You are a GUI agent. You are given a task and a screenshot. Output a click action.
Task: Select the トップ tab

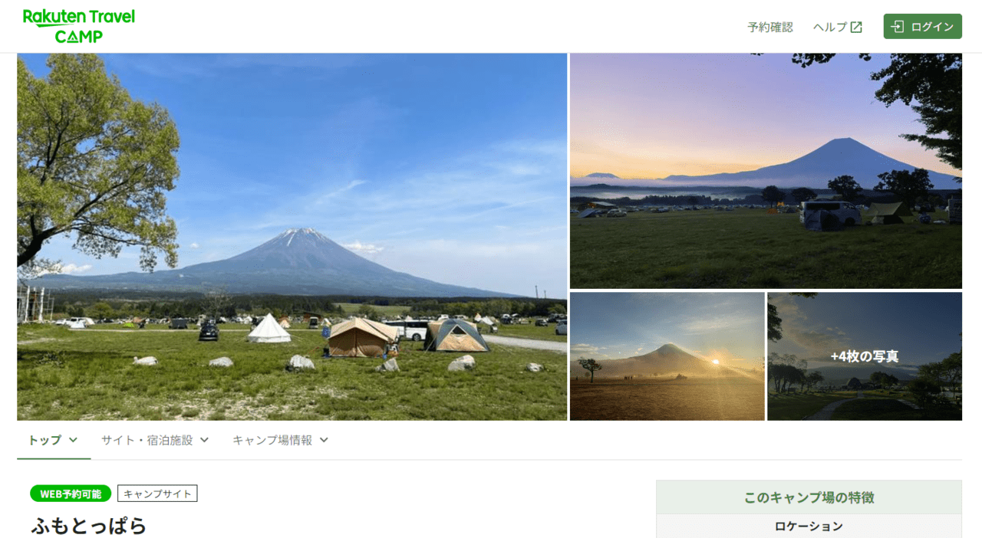[x=54, y=440]
